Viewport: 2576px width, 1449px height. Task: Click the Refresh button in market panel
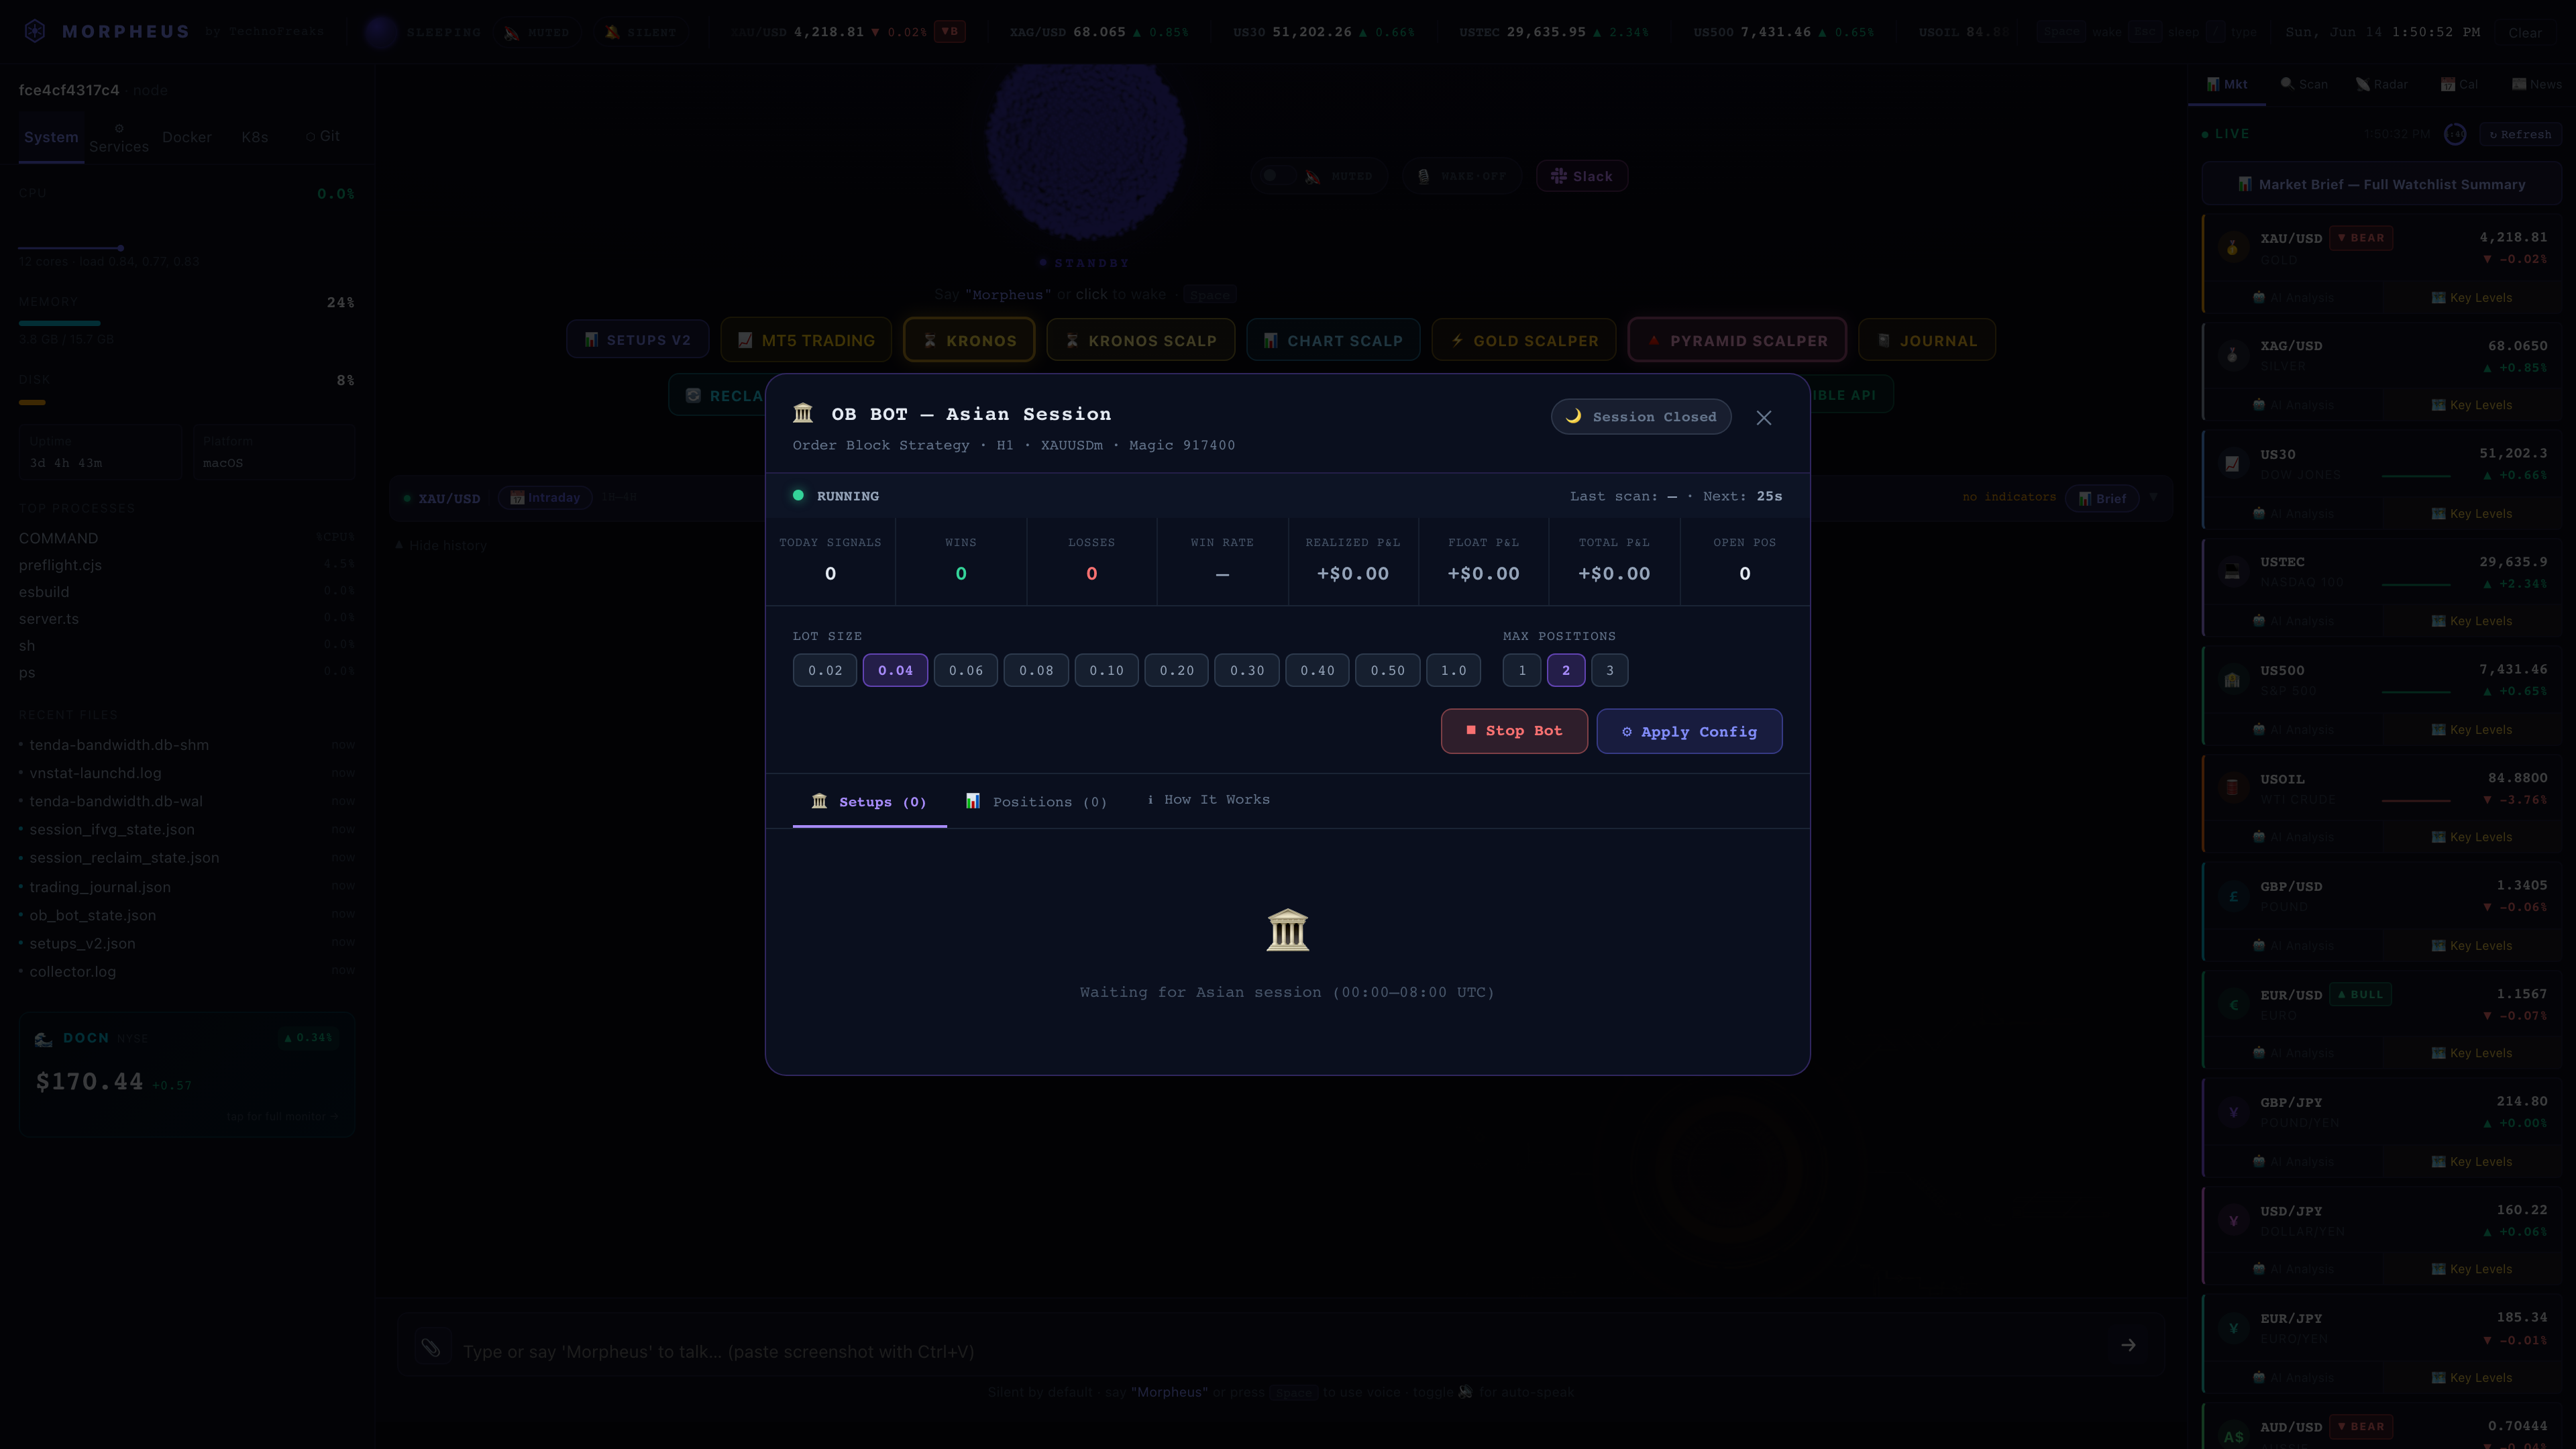pos(2520,134)
